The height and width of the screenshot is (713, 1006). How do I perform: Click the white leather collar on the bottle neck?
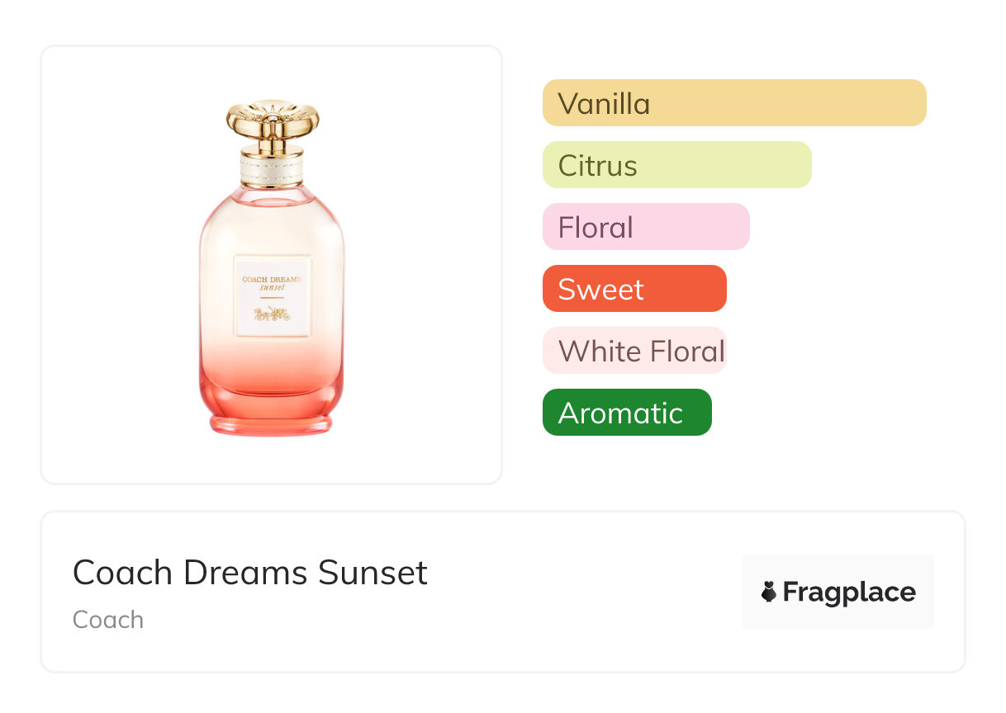273,170
